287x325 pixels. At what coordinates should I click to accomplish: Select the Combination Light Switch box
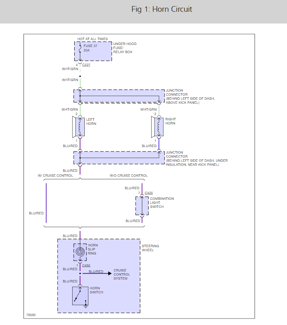coord(142,206)
